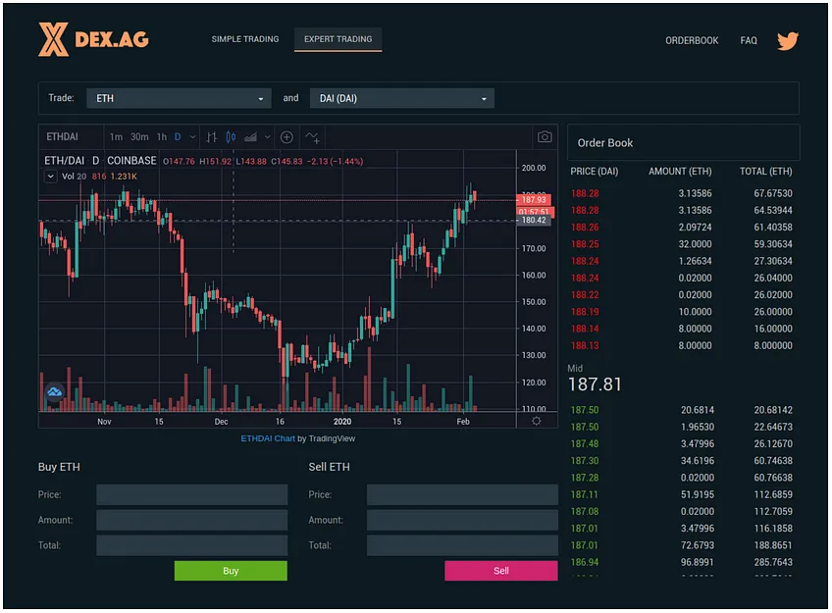Click the DEX.AG logo
This screenshot has width=832, height=613.
93,39
